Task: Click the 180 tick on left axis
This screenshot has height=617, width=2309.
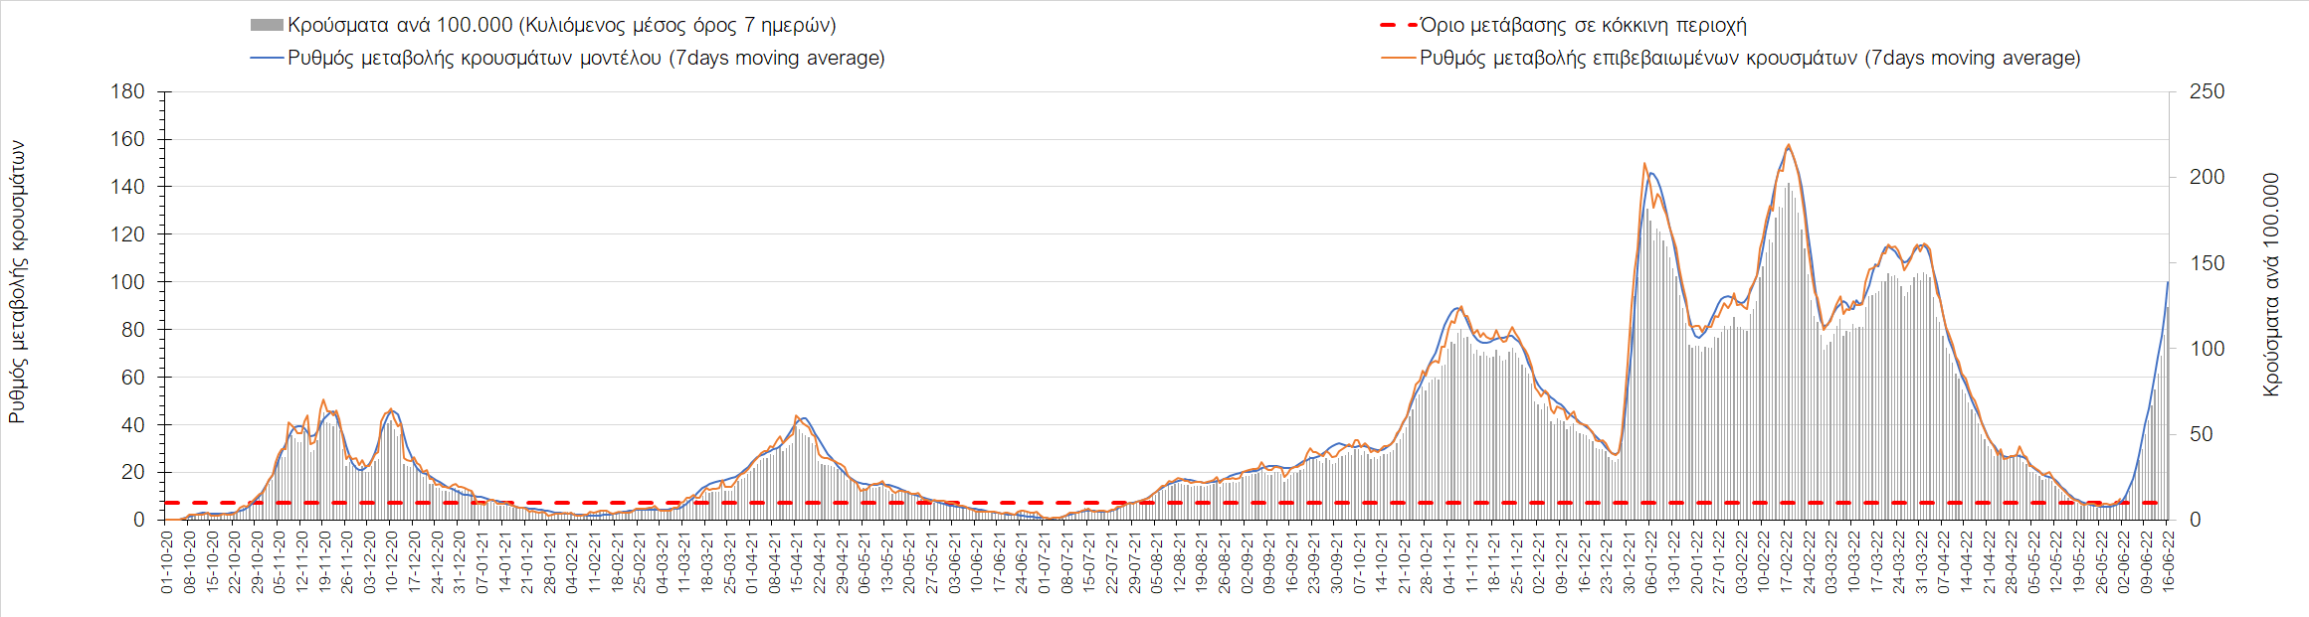Action: coord(127,91)
